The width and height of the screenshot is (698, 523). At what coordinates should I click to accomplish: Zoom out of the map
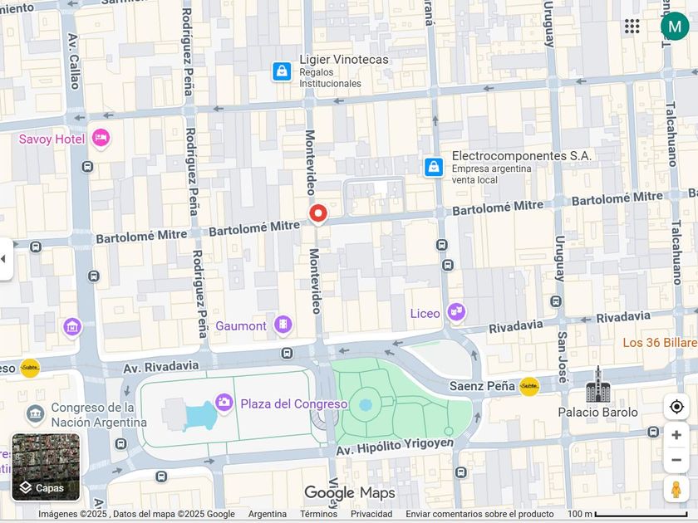point(676,460)
